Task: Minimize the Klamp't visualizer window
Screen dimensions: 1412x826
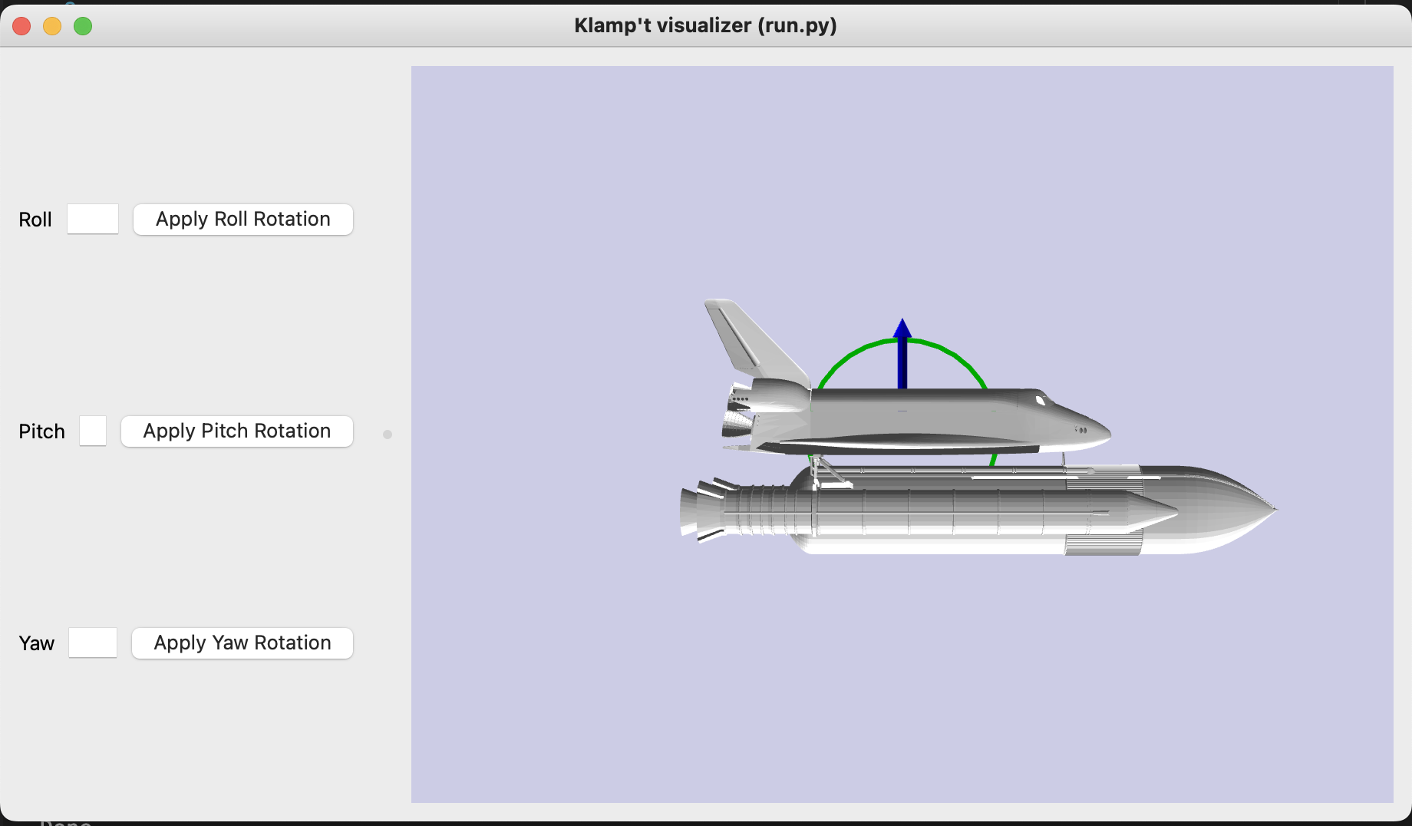Action: point(52,26)
